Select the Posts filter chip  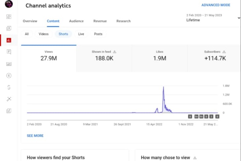(98, 34)
